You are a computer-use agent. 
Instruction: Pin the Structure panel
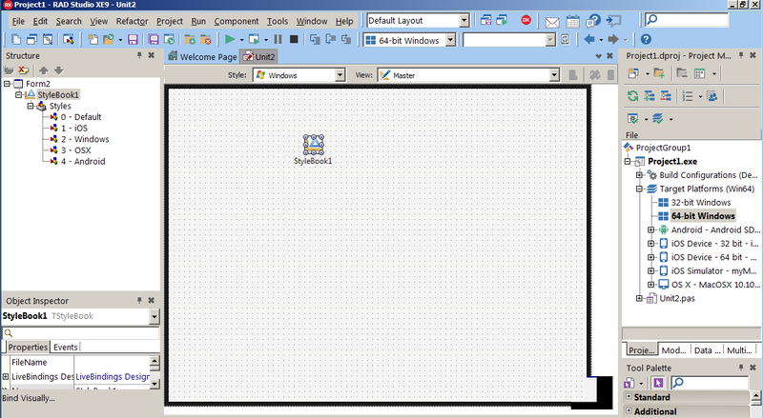pyautogui.click(x=139, y=55)
